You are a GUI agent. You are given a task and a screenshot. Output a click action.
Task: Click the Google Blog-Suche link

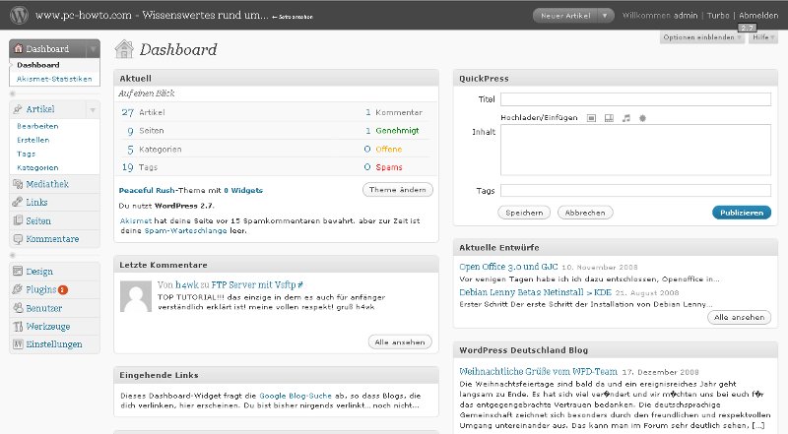tap(295, 396)
